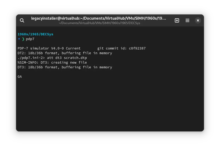
Task: Click the DT3 buffering file line
Action: (x=65, y=67)
